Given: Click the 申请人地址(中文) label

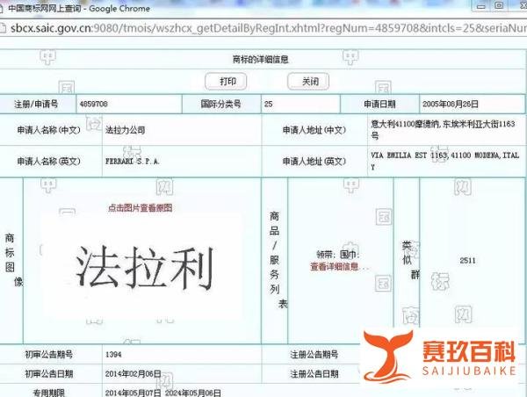Looking at the screenshot, I should point(314,130).
